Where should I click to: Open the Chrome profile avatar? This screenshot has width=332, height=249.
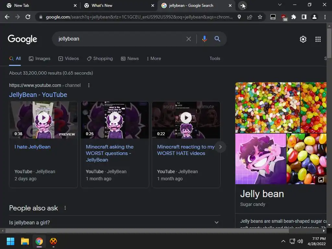[314, 17]
